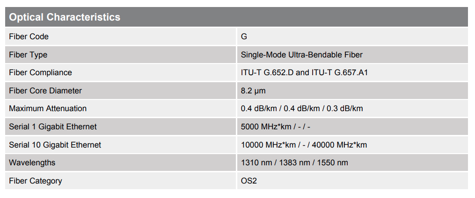Select the Maximum Attenuation label

48,108
